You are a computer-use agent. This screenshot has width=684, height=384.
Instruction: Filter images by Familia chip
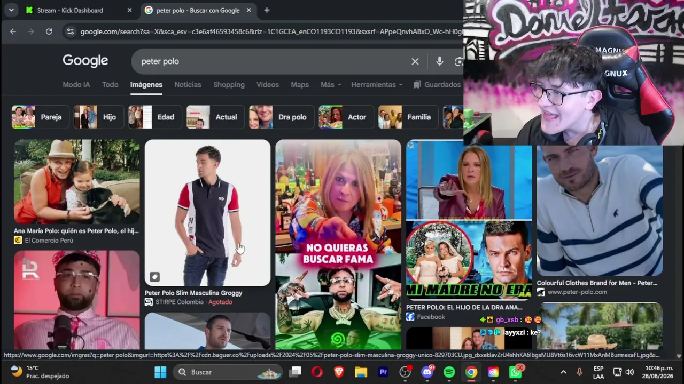click(408, 117)
